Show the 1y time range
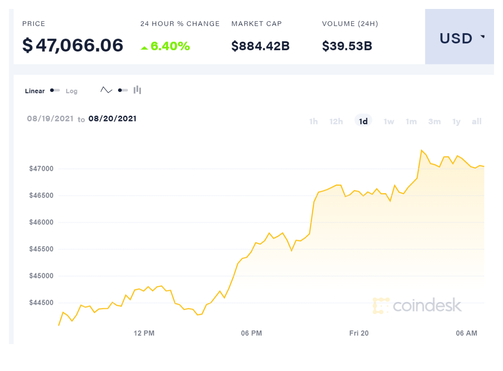Image resolution: width=503 pixels, height=371 pixels. (456, 121)
